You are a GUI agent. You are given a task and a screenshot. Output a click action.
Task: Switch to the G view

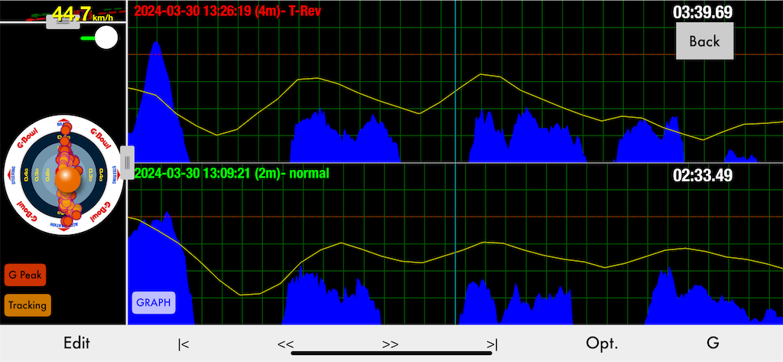[713, 343]
